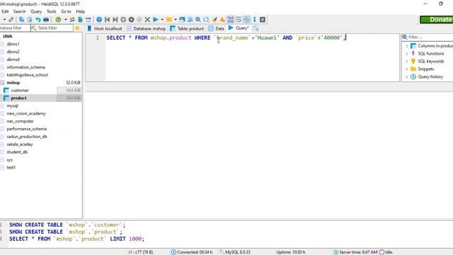Image resolution: width=453 pixels, height=255 pixels.
Task: Expand Snippets node
Action: click(407, 69)
